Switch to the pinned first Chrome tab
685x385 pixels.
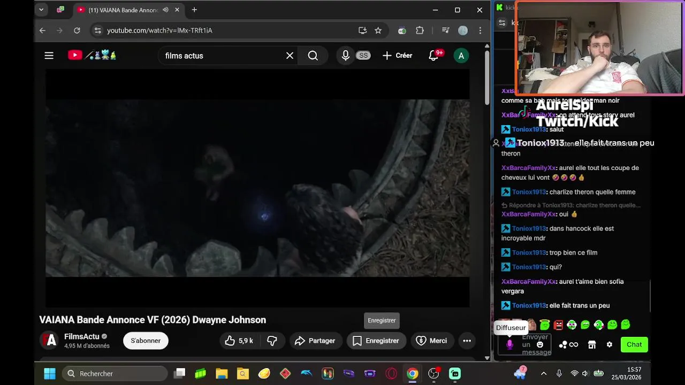(60, 10)
